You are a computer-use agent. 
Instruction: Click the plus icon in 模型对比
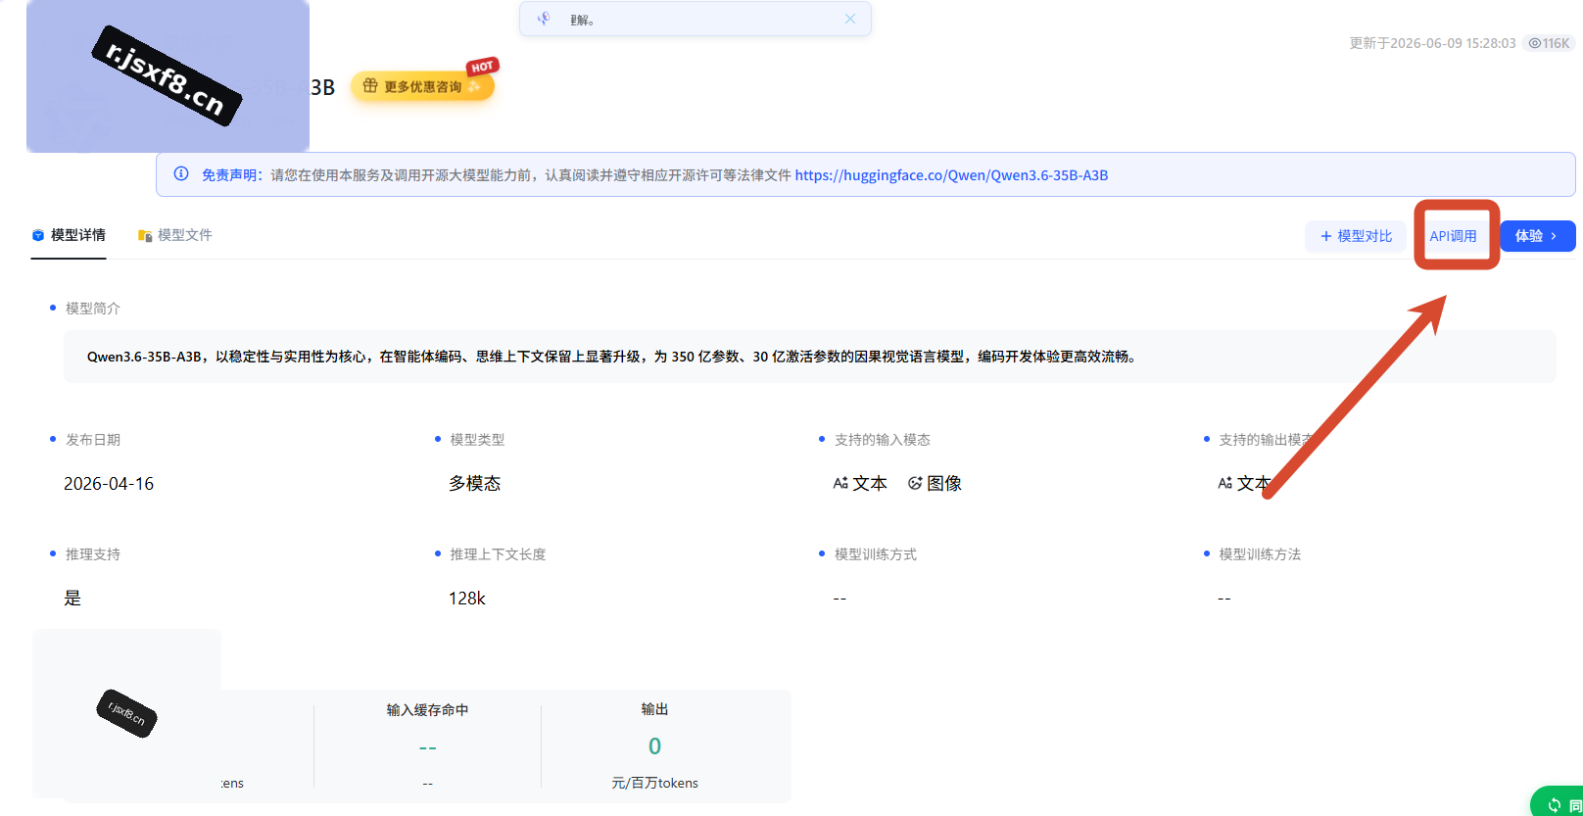pyautogui.click(x=1326, y=236)
